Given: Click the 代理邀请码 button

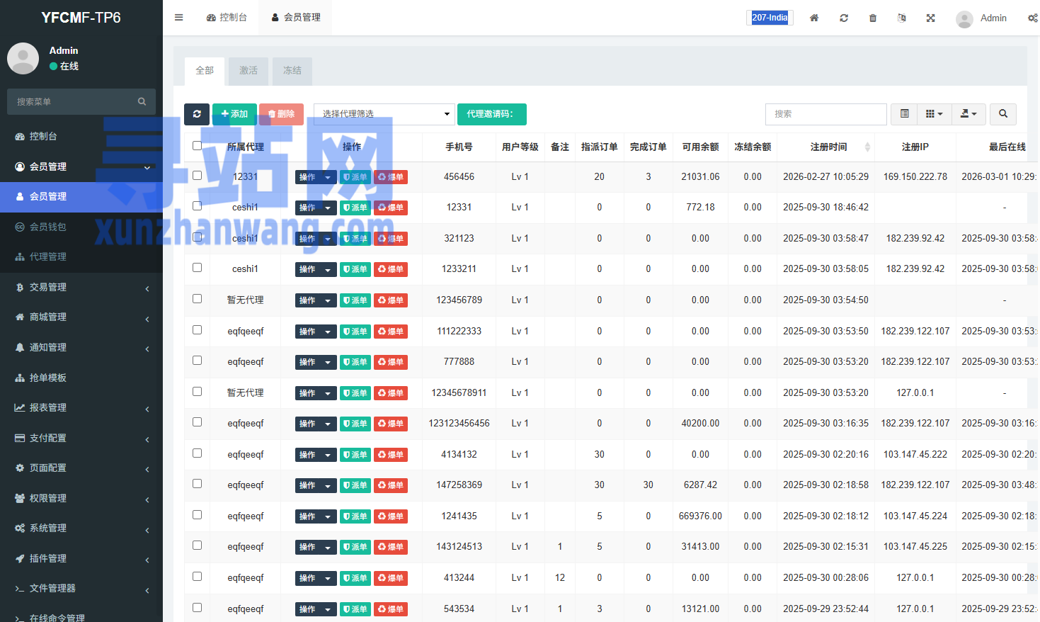Looking at the screenshot, I should click(x=491, y=114).
